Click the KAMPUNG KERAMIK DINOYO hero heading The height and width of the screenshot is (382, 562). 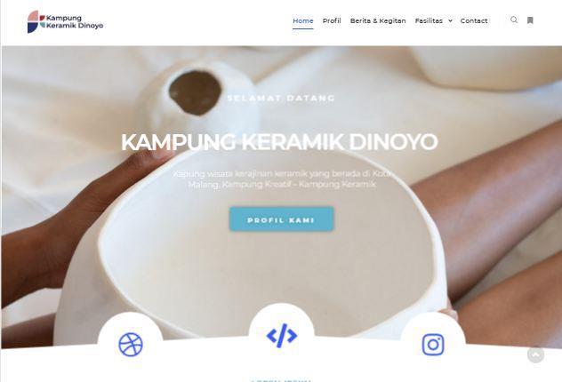pos(279,142)
